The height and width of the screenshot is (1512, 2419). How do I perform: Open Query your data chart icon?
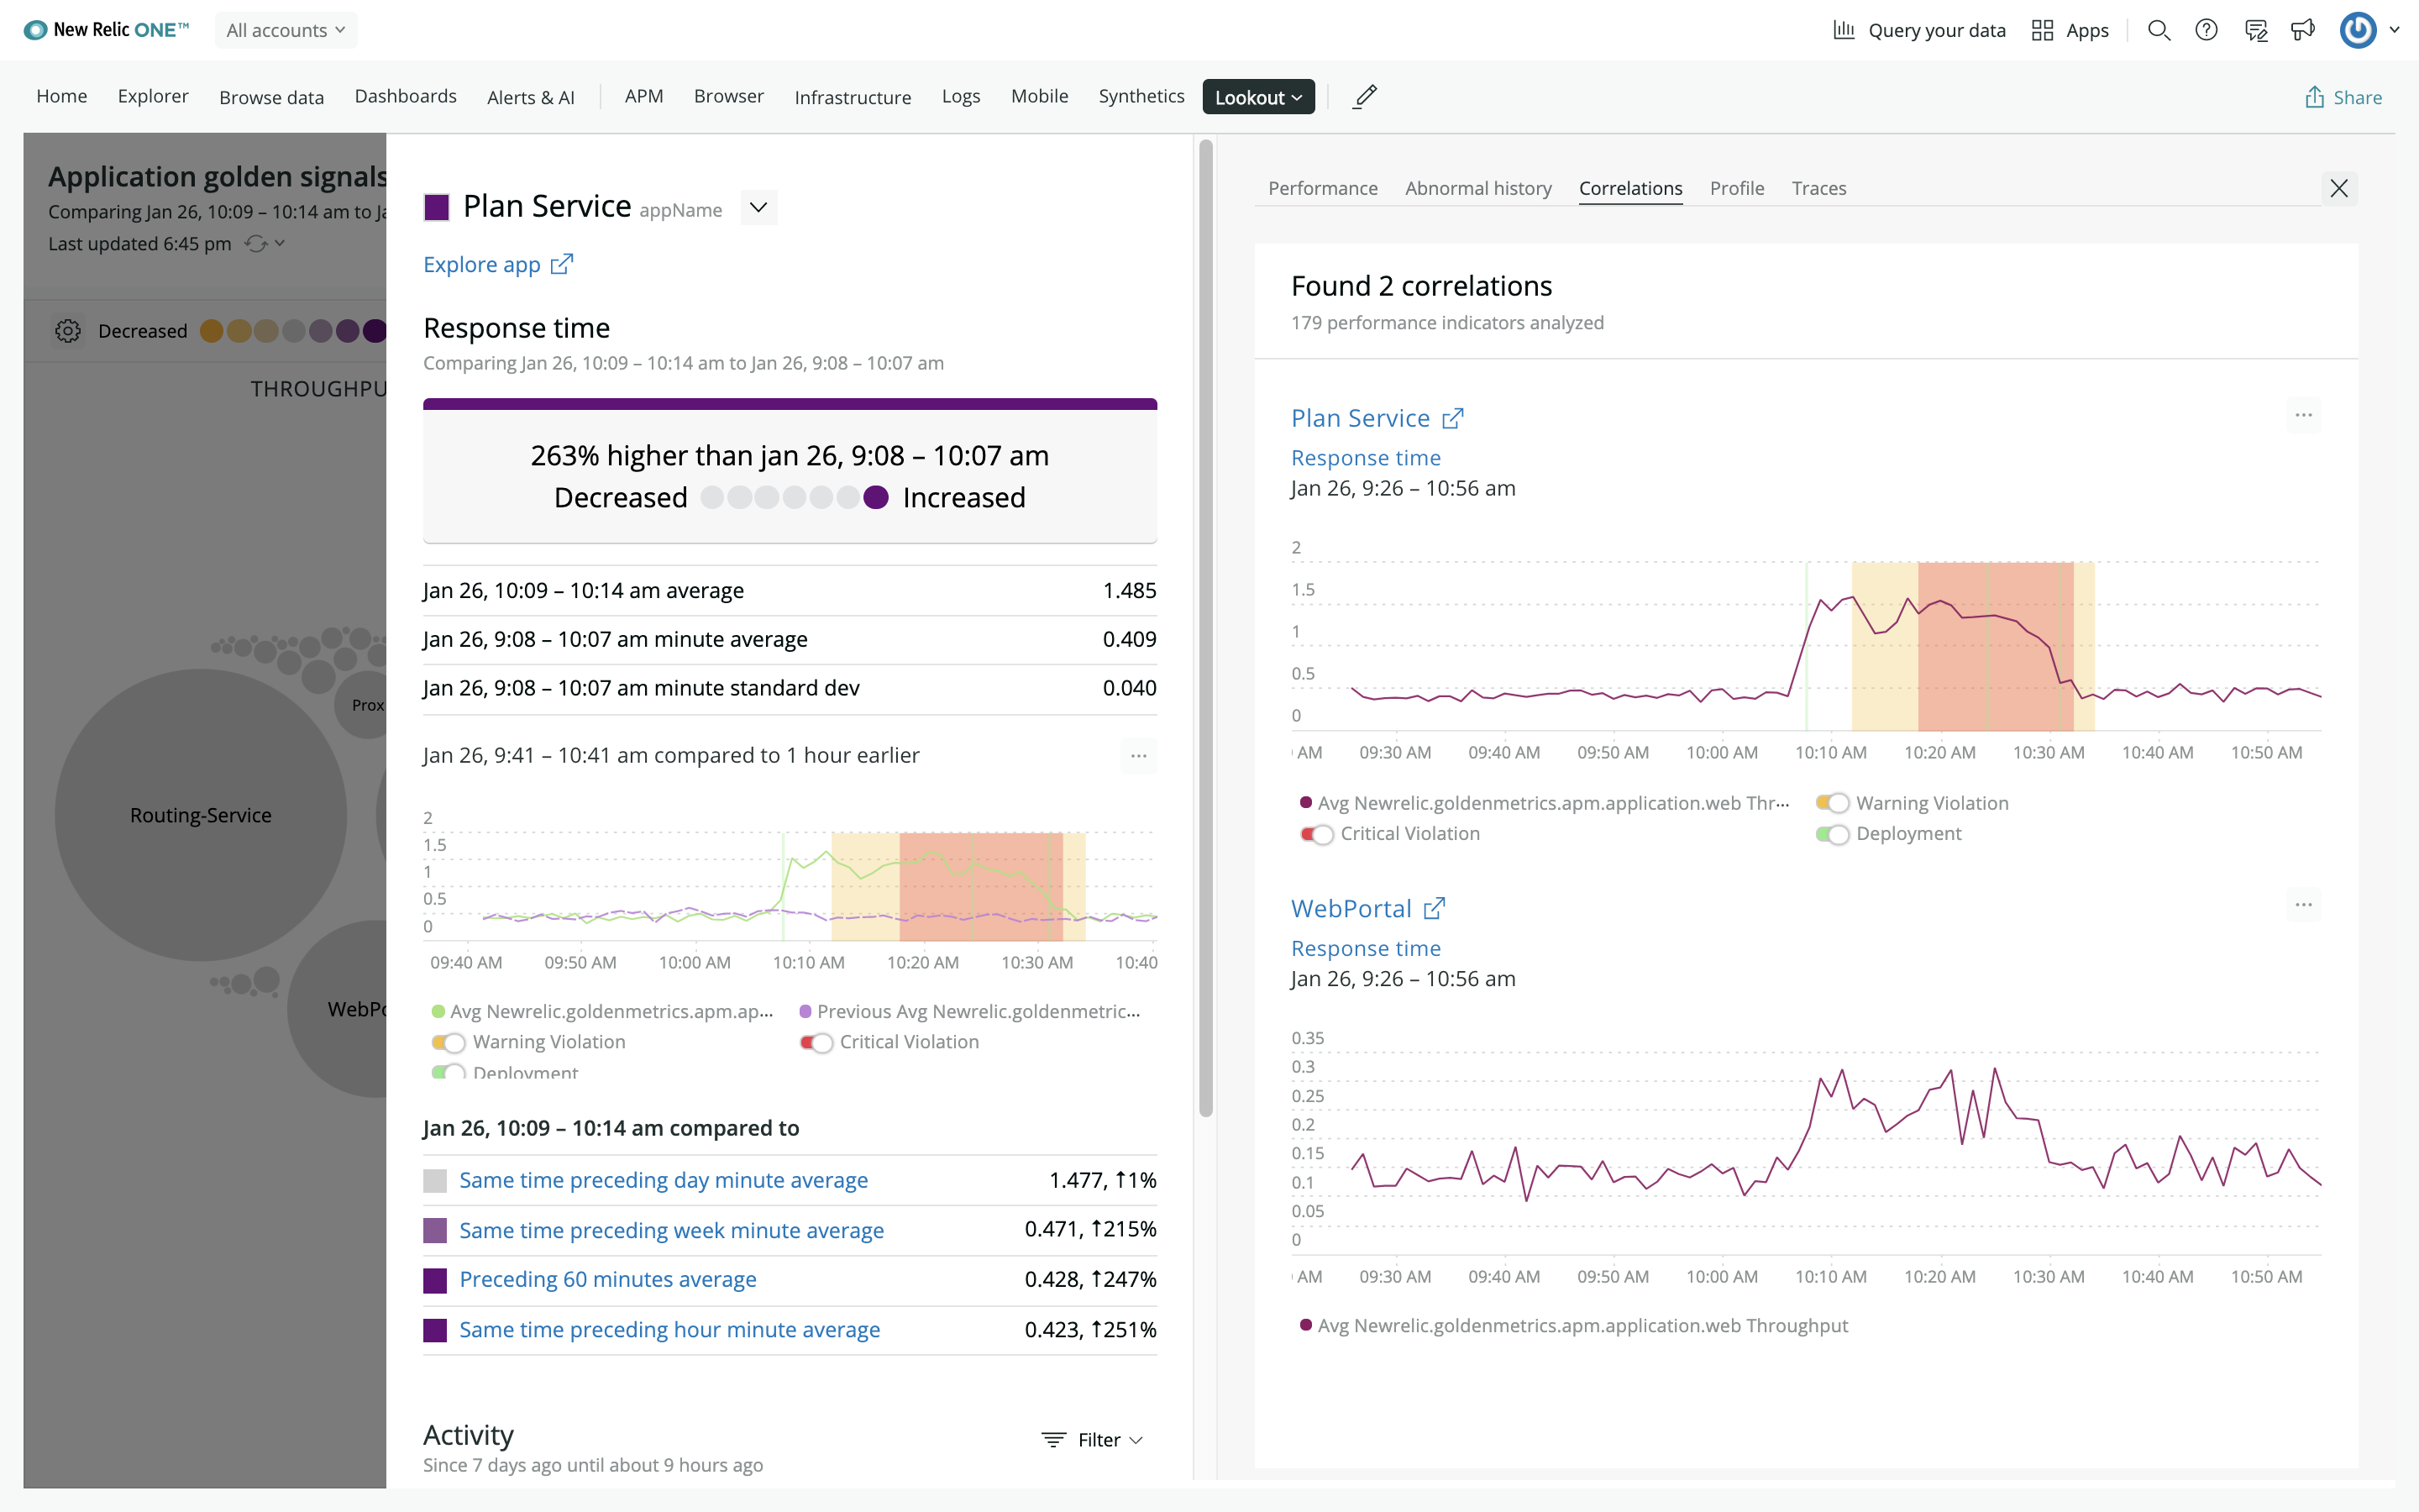(1844, 30)
